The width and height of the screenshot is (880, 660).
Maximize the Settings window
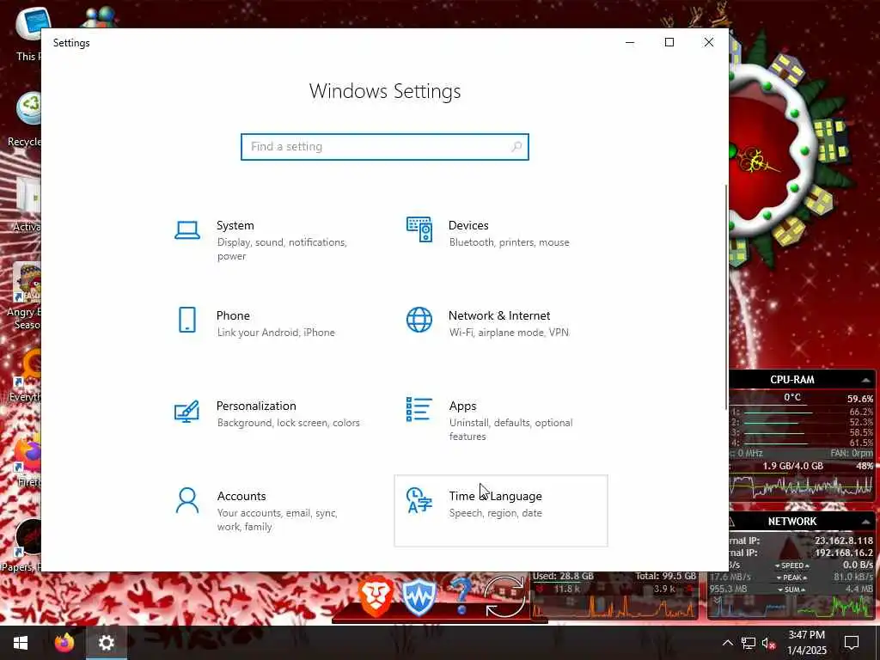tap(669, 42)
